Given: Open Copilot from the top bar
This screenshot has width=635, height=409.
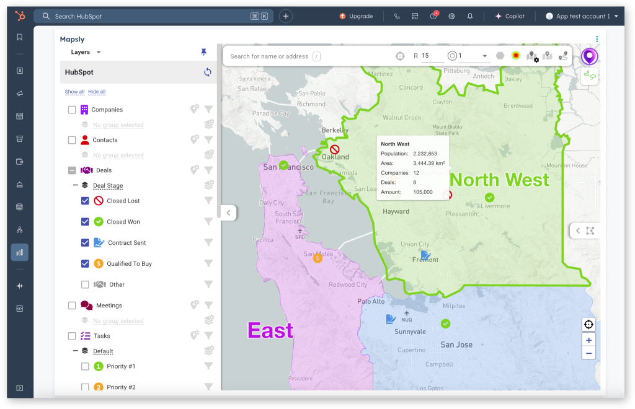Looking at the screenshot, I should pyautogui.click(x=509, y=16).
